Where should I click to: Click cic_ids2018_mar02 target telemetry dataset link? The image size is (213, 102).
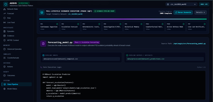tap(75, 14)
